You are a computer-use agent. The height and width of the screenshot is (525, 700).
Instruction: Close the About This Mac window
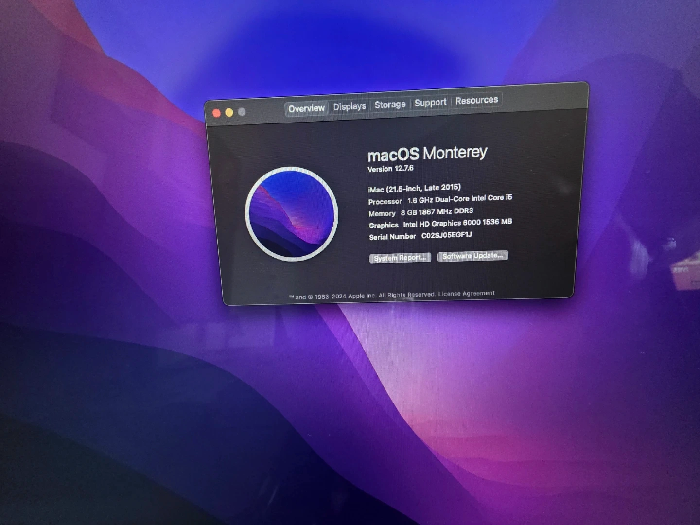tap(217, 113)
